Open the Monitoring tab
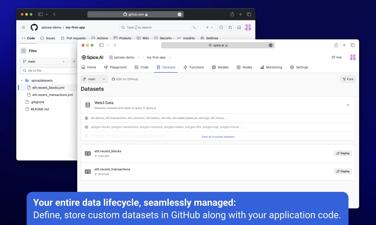This screenshot has height=225, width=376. [x=271, y=67]
